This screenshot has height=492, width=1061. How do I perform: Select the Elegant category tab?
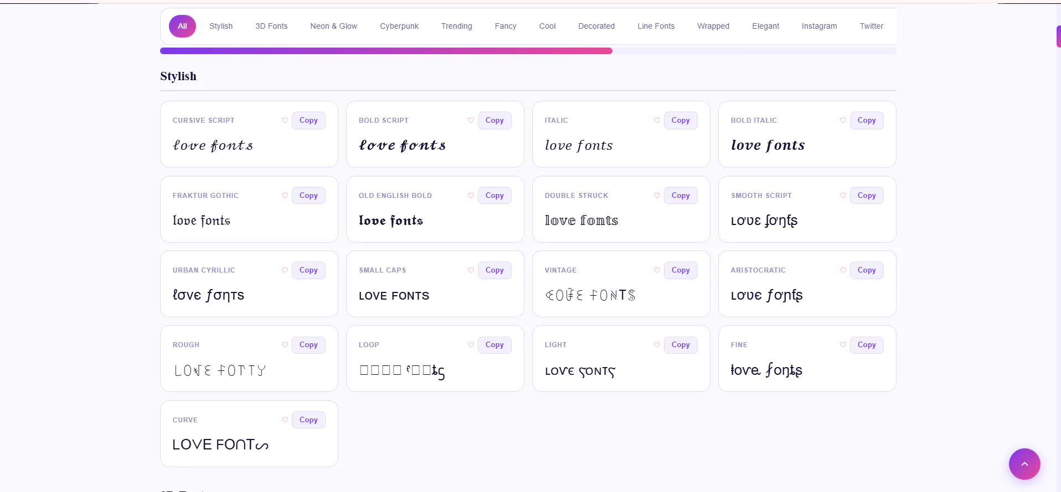click(x=765, y=26)
